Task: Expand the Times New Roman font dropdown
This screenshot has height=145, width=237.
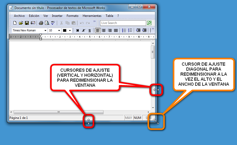Action: (45, 30)
